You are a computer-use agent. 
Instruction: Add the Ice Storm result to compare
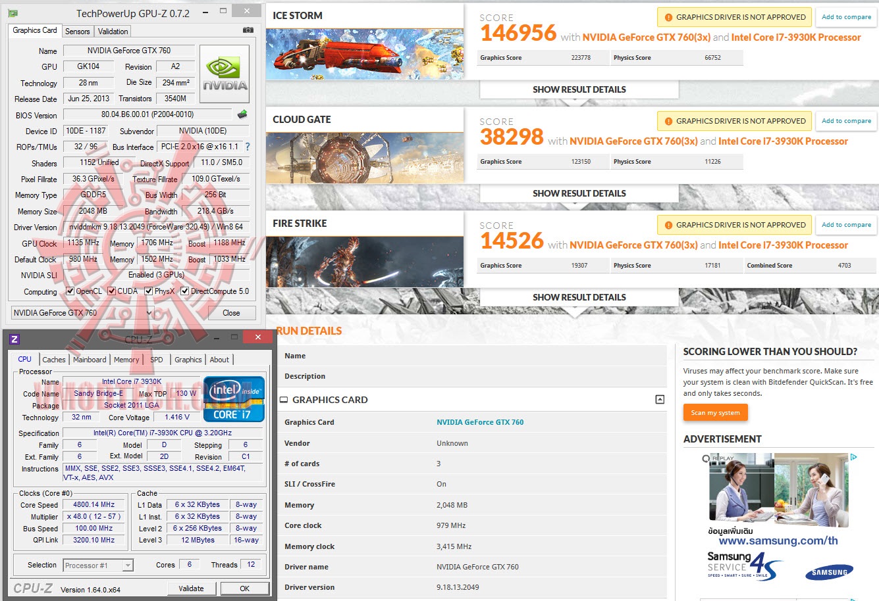coord(846,17)
